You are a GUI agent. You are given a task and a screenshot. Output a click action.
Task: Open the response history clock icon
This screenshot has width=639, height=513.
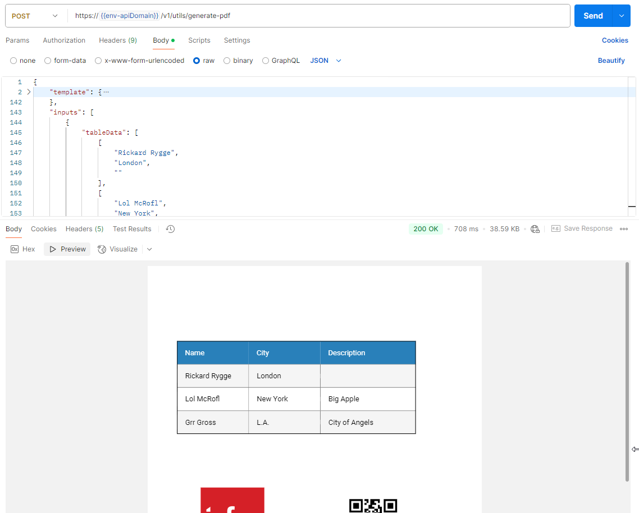[x=171, y=229]
